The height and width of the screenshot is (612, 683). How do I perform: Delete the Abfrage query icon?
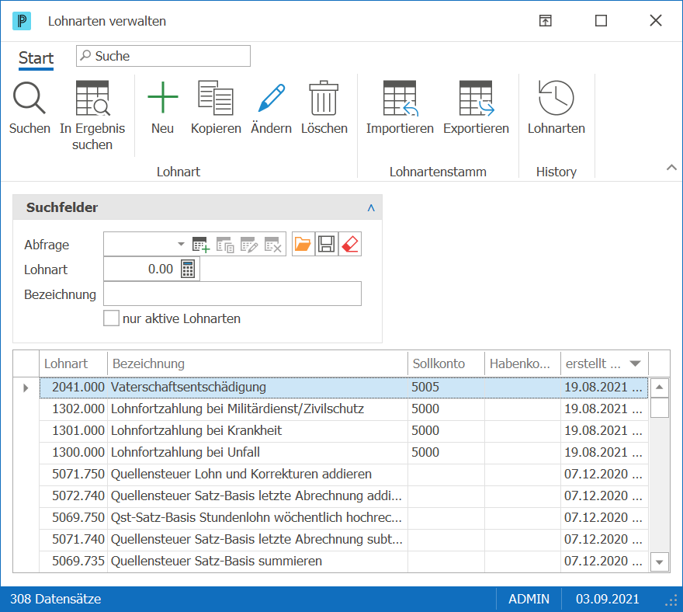(x=273, y=245)
